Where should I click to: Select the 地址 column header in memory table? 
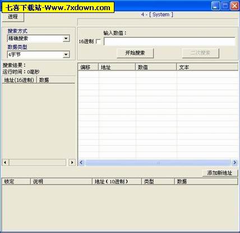point(117,67)
